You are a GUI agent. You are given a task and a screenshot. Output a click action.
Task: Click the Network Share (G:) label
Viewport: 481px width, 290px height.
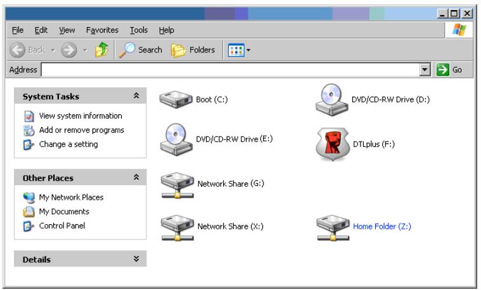(231, 184)
